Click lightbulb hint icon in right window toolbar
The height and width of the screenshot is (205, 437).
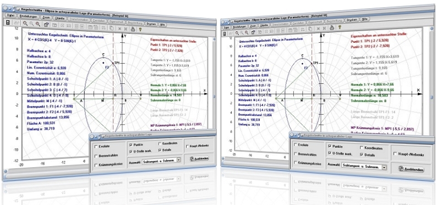(x=340, y=27)
